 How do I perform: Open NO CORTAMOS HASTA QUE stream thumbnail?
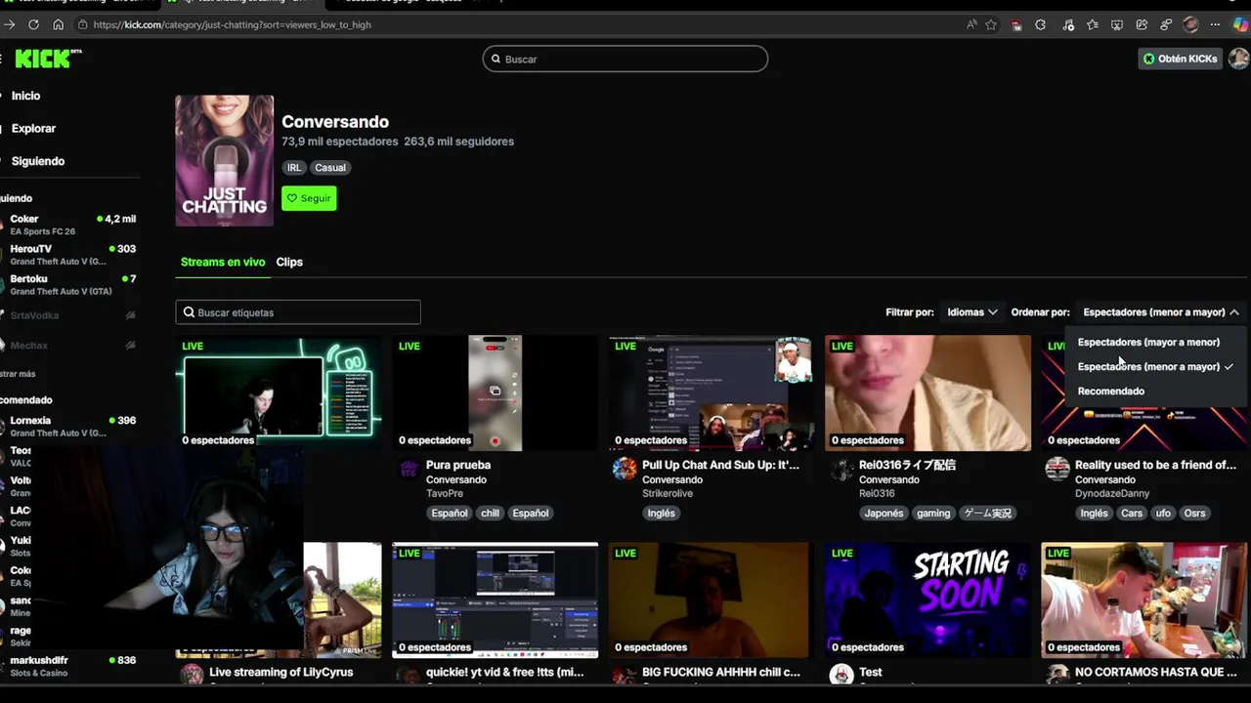pos(1143,600)
